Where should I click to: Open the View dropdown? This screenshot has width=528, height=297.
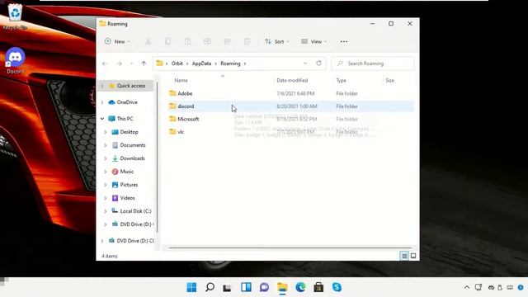[313, 41]
